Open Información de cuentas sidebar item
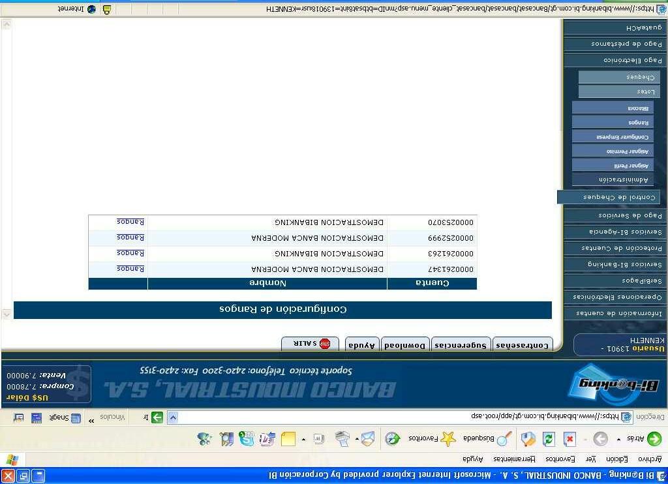 [615, 313]
